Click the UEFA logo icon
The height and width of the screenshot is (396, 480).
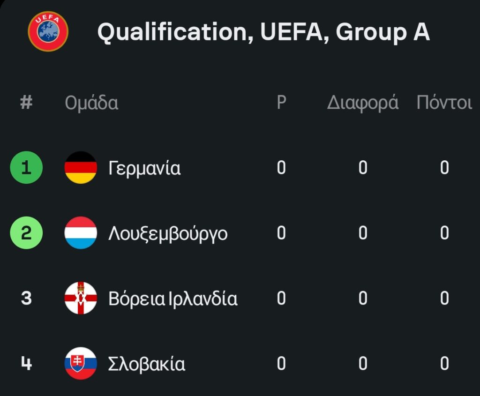pos(48,31)
